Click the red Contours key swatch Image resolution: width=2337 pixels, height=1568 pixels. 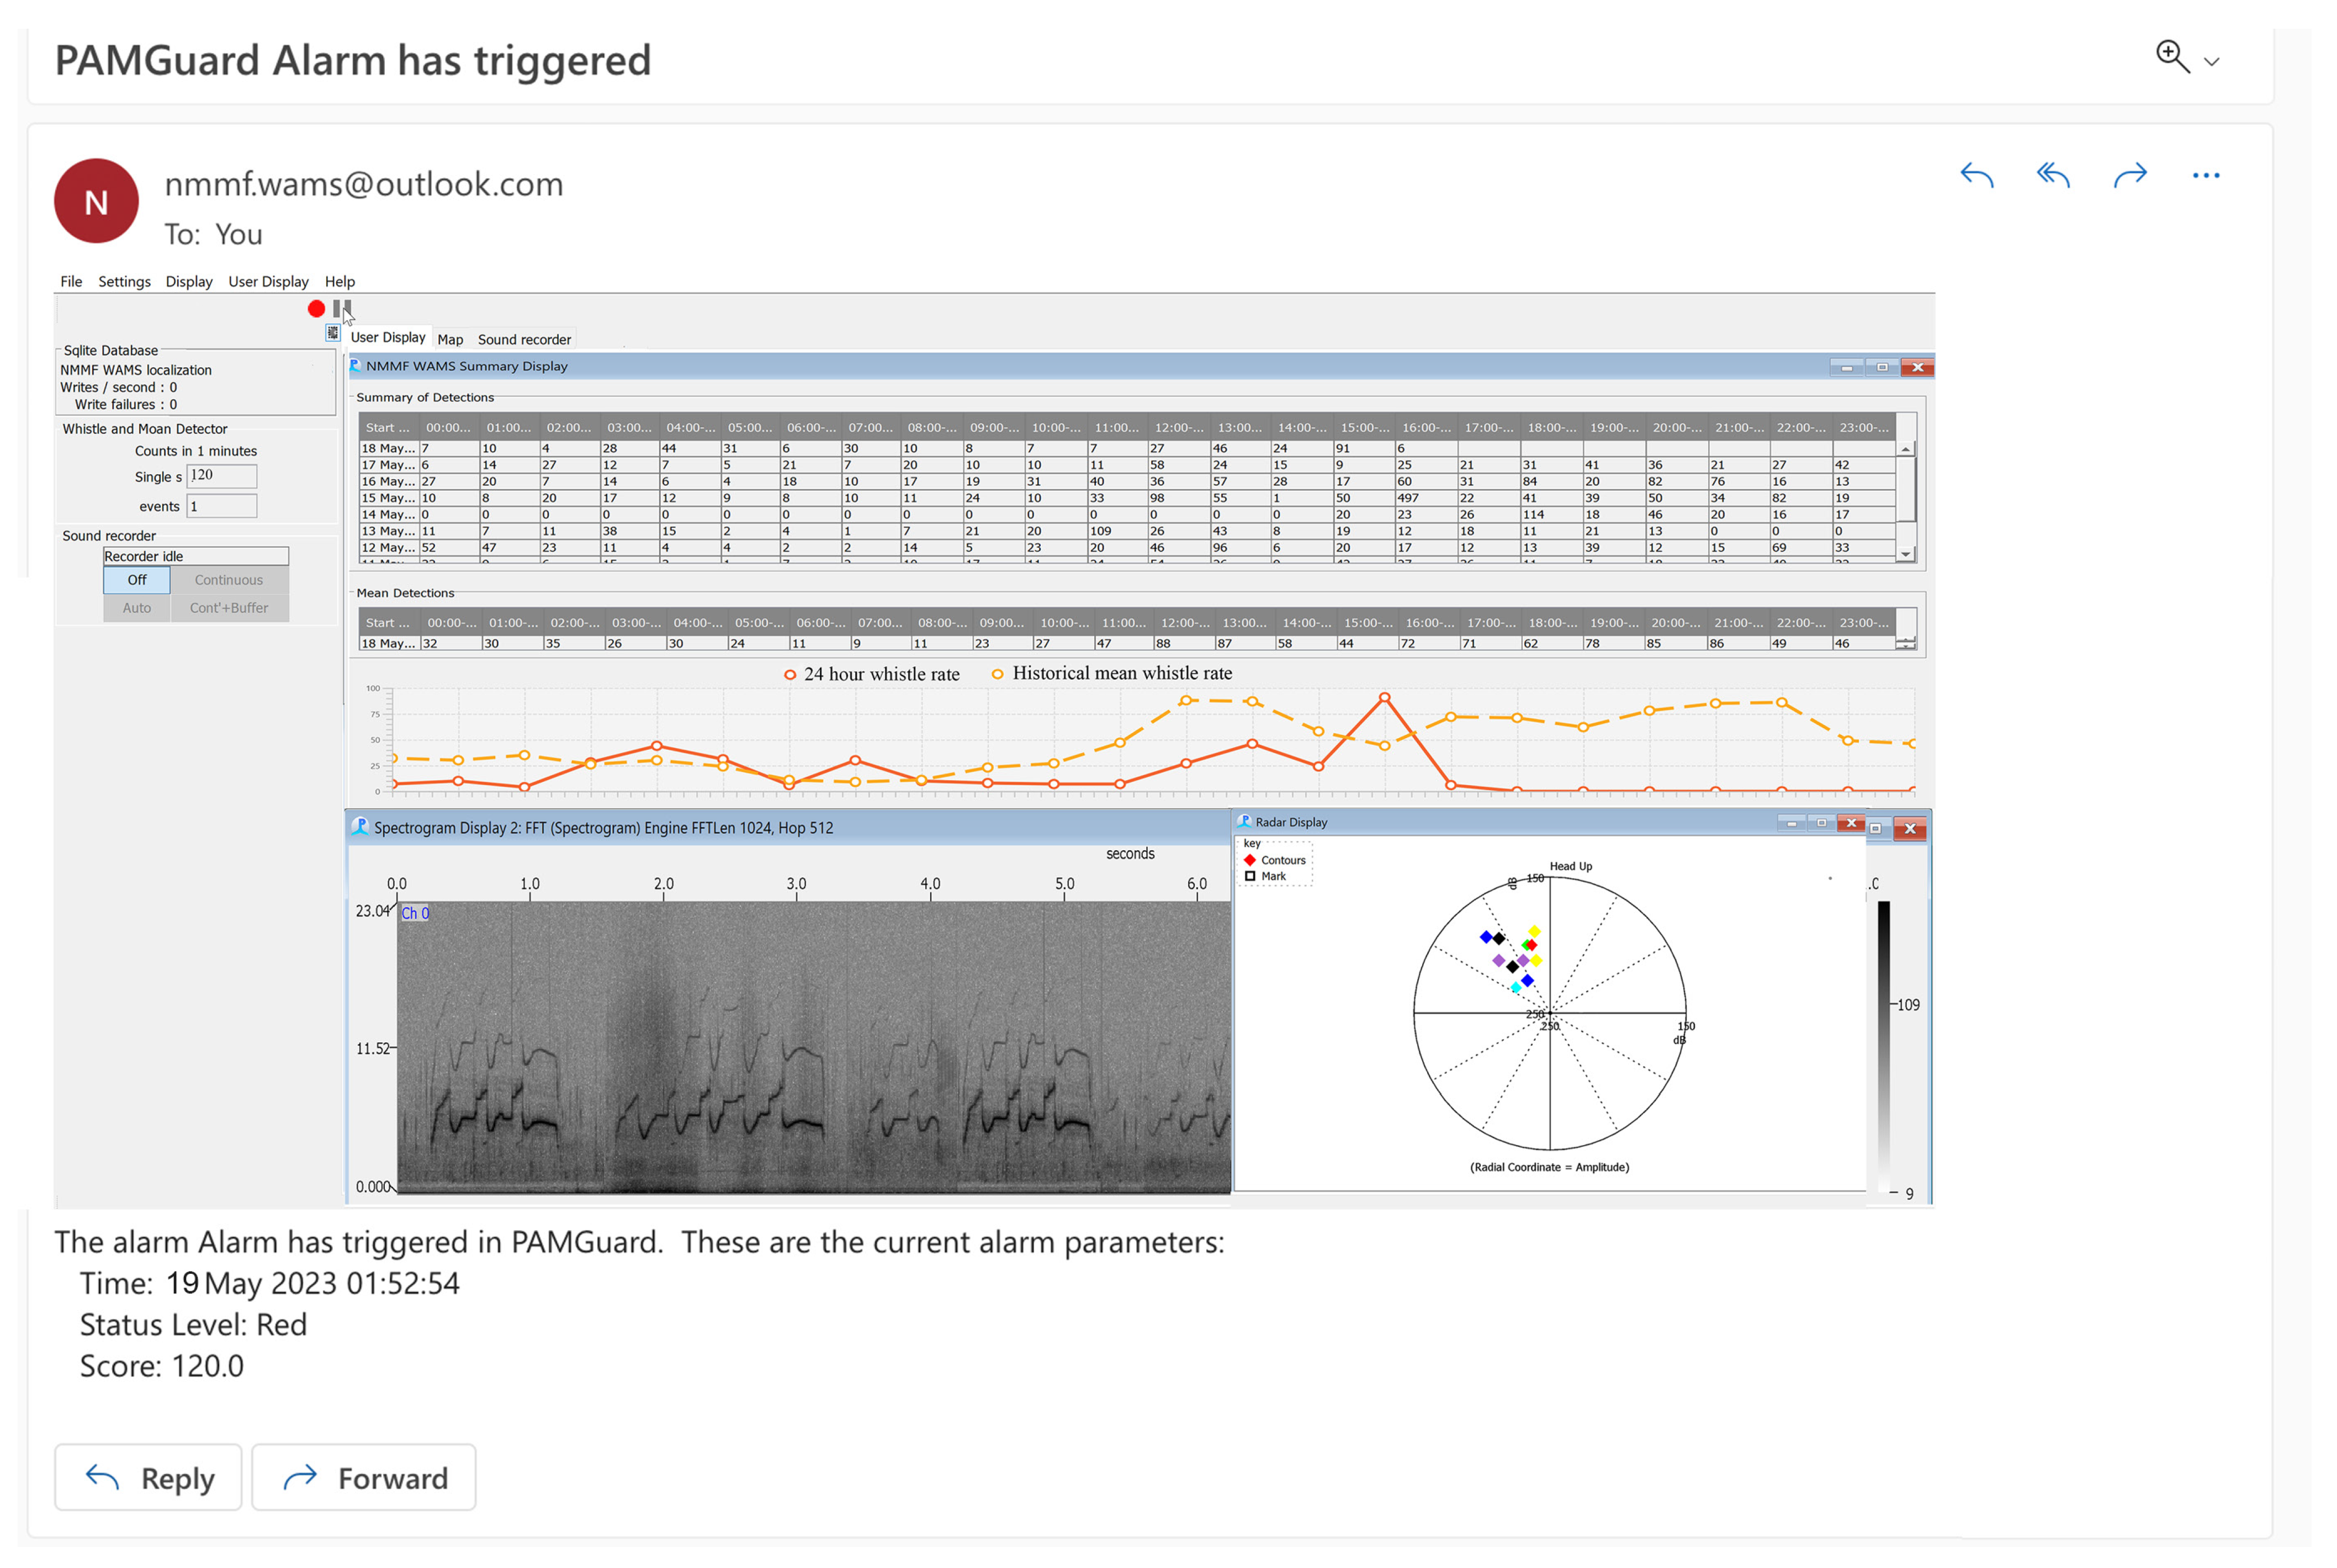click(1249, 860)
